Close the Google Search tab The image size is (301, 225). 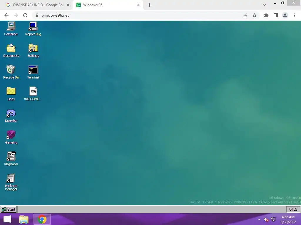pos(68,5)
